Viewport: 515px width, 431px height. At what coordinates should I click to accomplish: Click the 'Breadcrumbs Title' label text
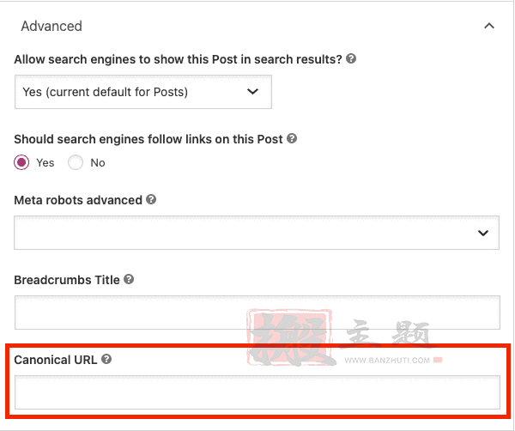[67, 280]
